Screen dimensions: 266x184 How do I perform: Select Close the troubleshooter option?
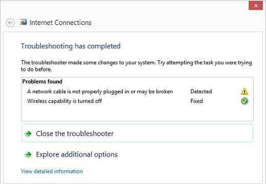137,134
